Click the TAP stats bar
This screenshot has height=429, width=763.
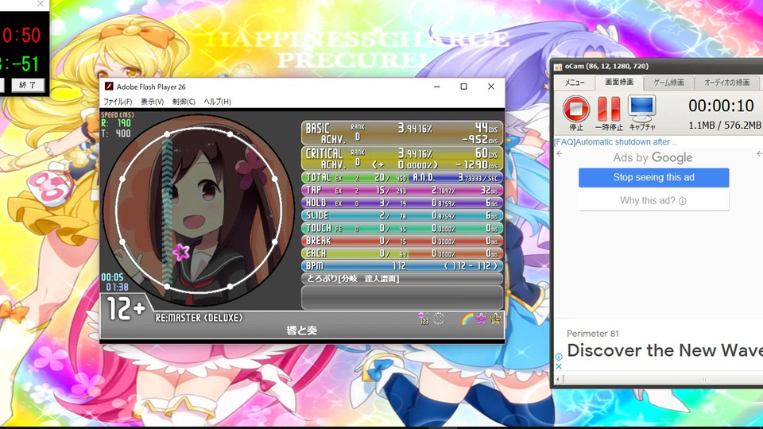(402, 190)
